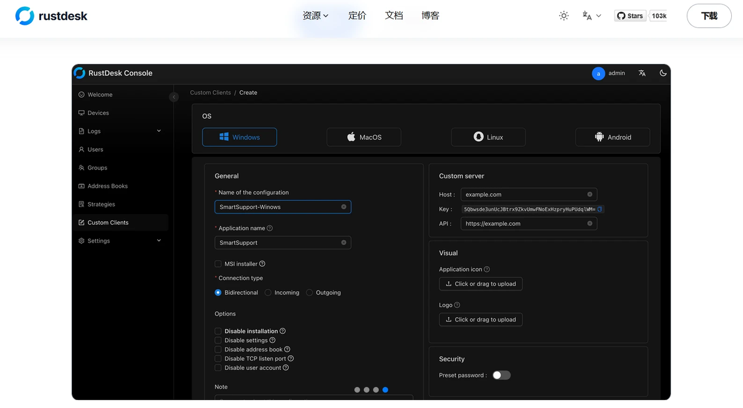
Task: Select the Android OS button
Action: (x=613, y=137)
